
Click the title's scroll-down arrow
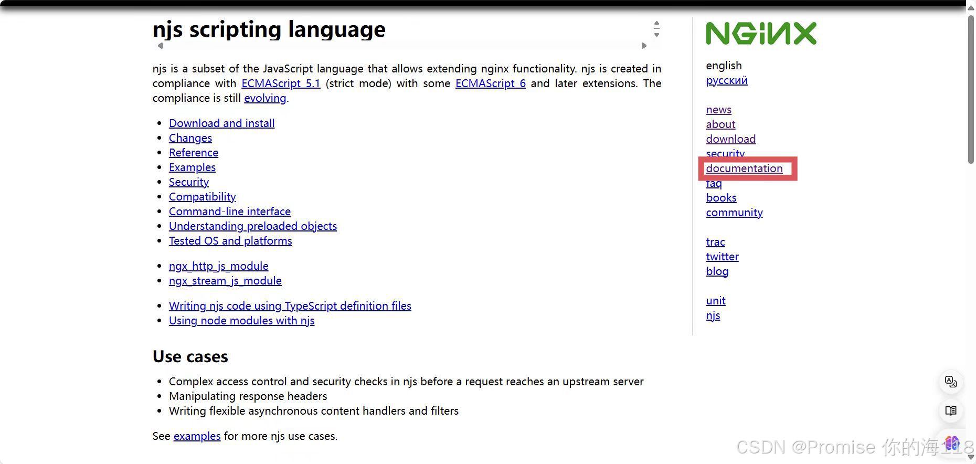click(656, 35)
